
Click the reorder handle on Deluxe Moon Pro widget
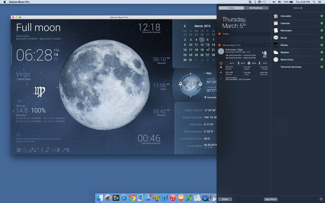267,45
